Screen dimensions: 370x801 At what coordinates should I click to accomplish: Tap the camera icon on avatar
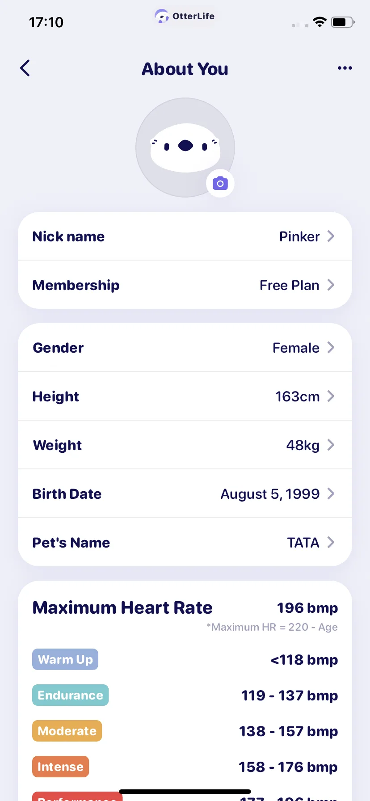coord(220,183)
